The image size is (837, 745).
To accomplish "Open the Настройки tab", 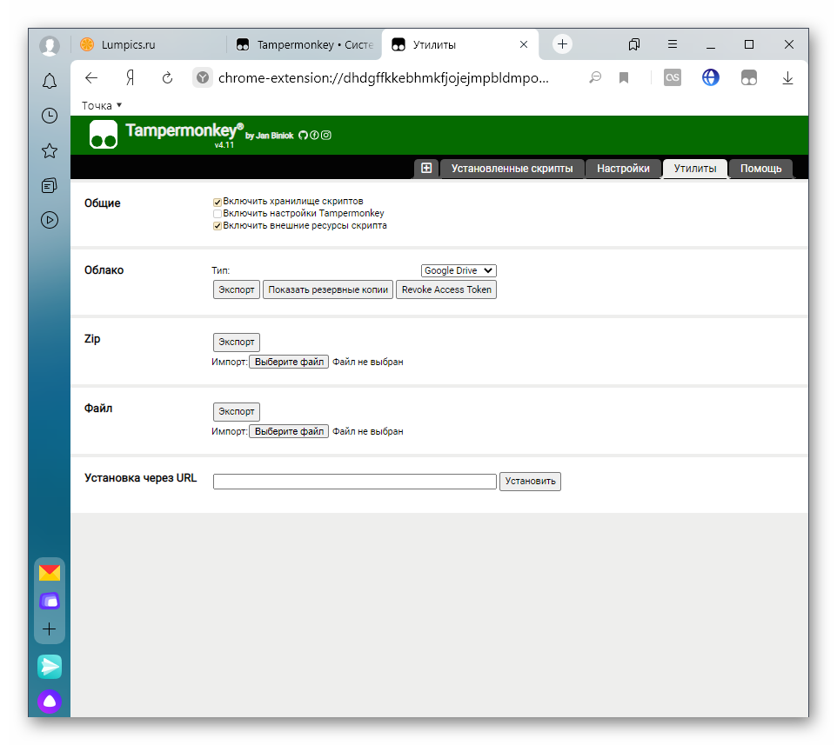I will [623, 169].
